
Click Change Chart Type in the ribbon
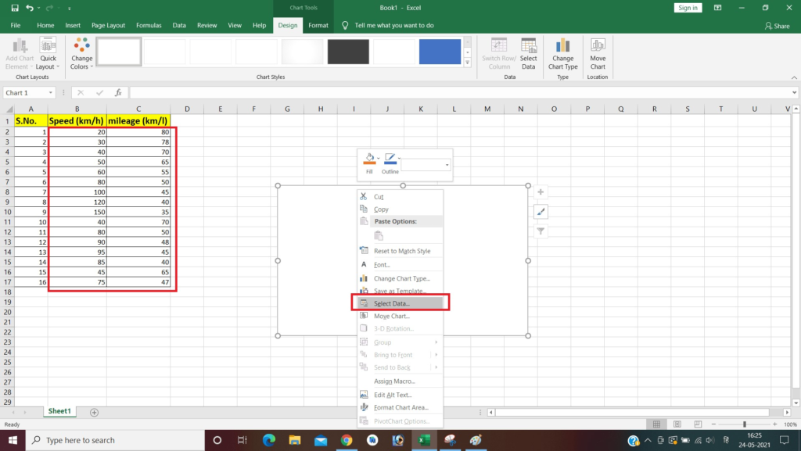tap(562, 54)
